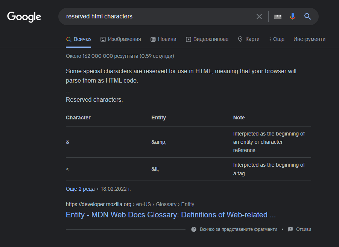
Task: Click the Google logo
Action: (x=24, y=17)
